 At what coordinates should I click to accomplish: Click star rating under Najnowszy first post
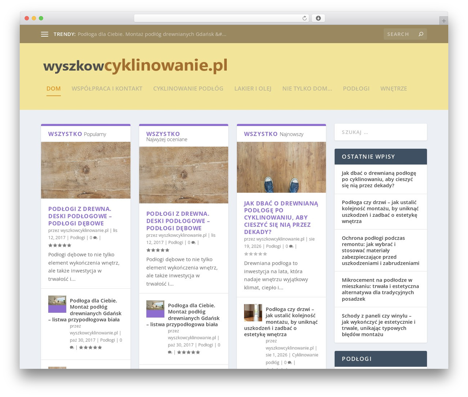click(256, 254)
